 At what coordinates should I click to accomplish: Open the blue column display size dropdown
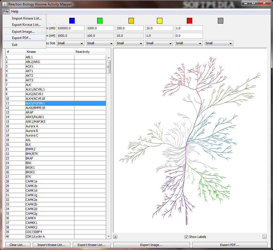pos(70,43)
